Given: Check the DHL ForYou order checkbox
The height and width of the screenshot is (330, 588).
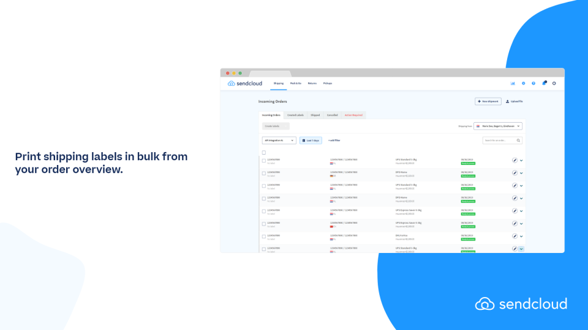Looking at the screenshot, I should coord(263,237).
